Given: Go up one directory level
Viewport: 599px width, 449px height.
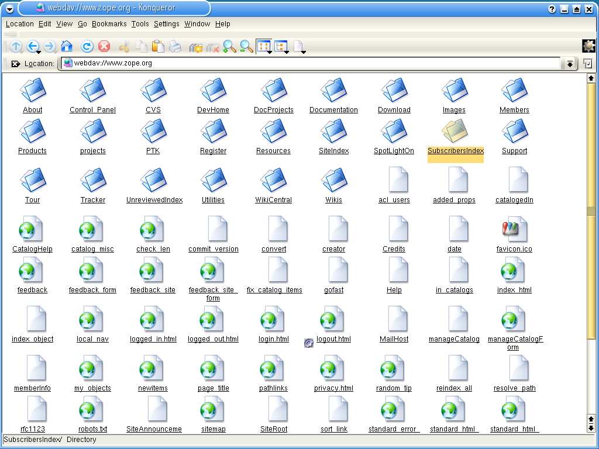Looking at the screenshot, I should [x=16, y=47].
